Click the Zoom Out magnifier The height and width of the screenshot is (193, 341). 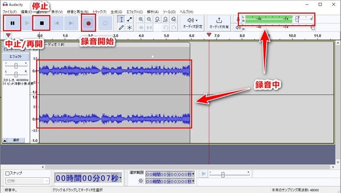pos(149,19)
